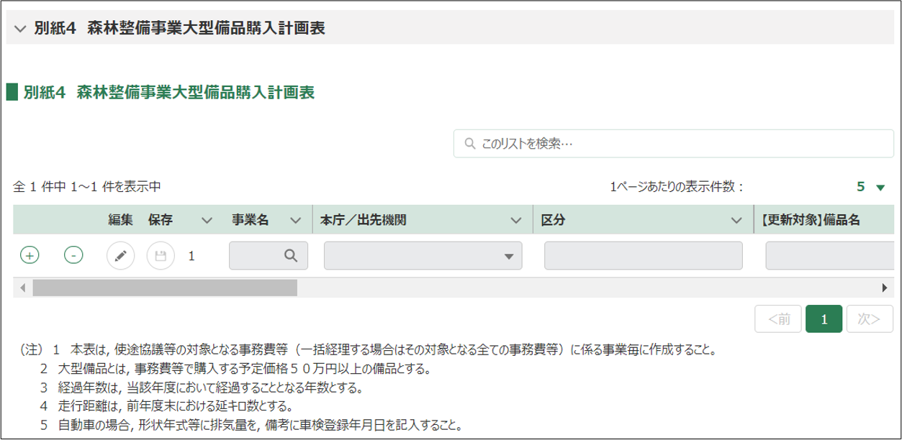
Task: Click the 次> next page button
Action: coord(870,319)
